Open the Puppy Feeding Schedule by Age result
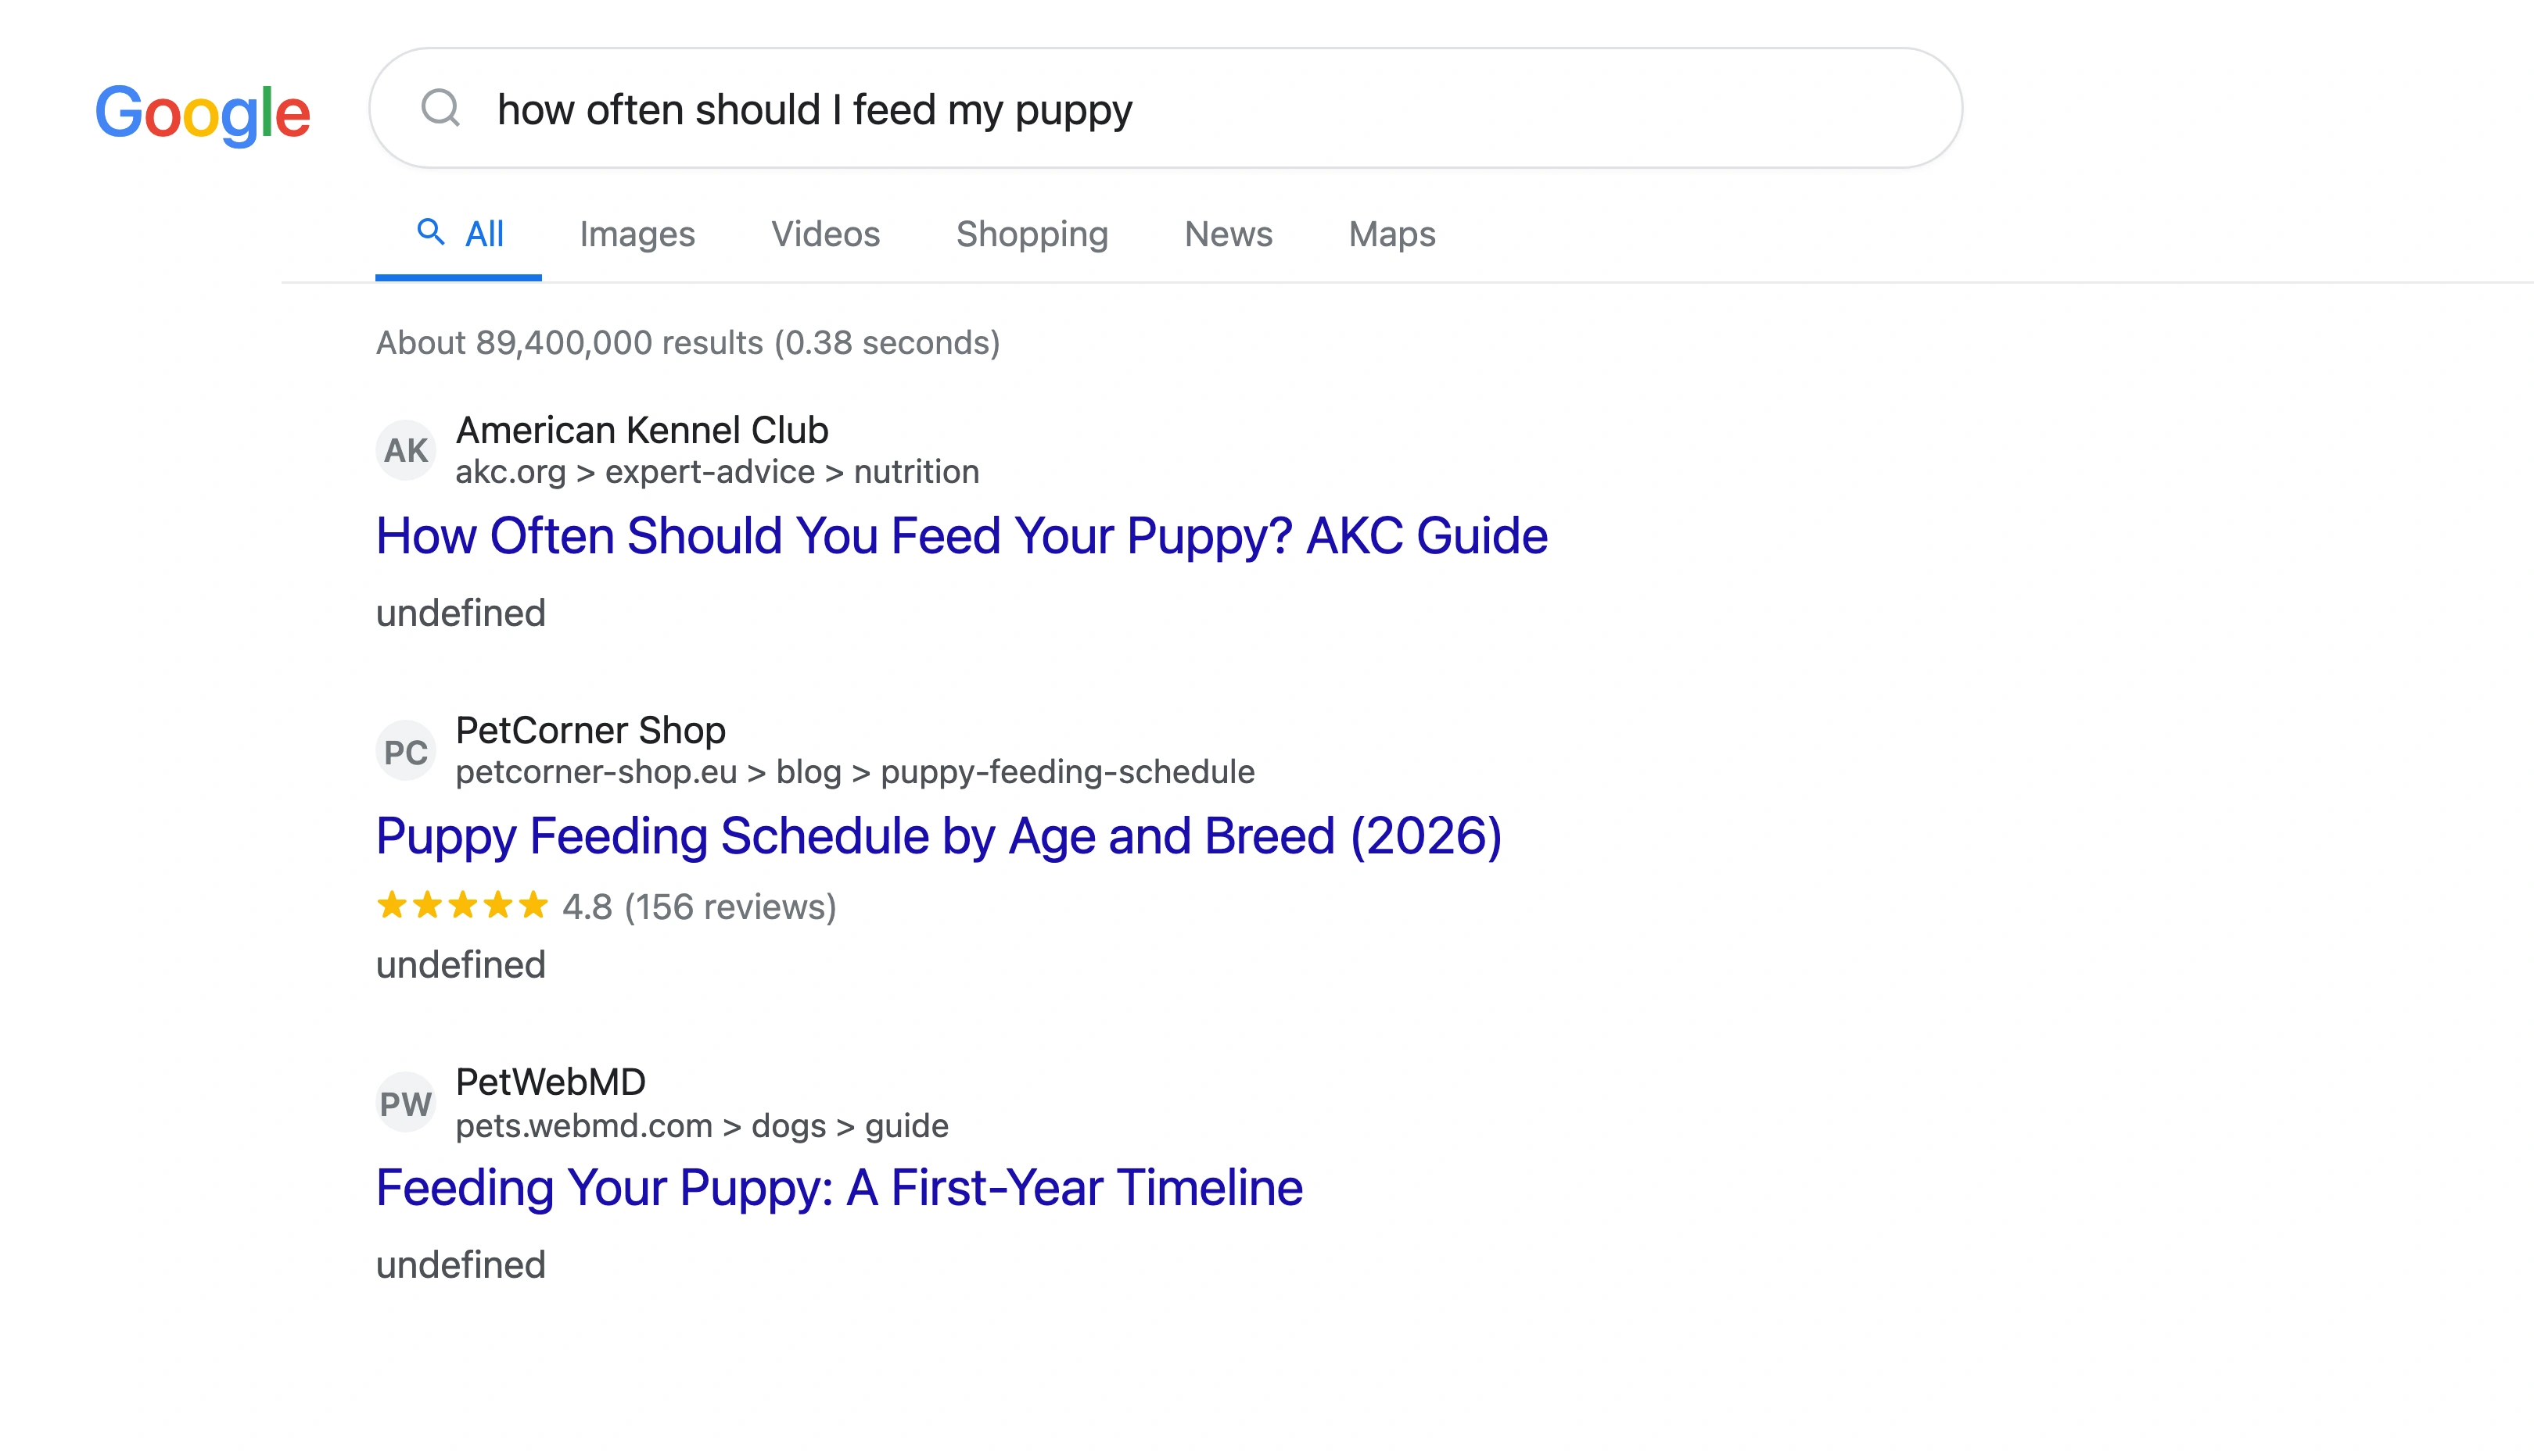The image size is (2534, 1456). pyautogui.click(x=939, y=837)
